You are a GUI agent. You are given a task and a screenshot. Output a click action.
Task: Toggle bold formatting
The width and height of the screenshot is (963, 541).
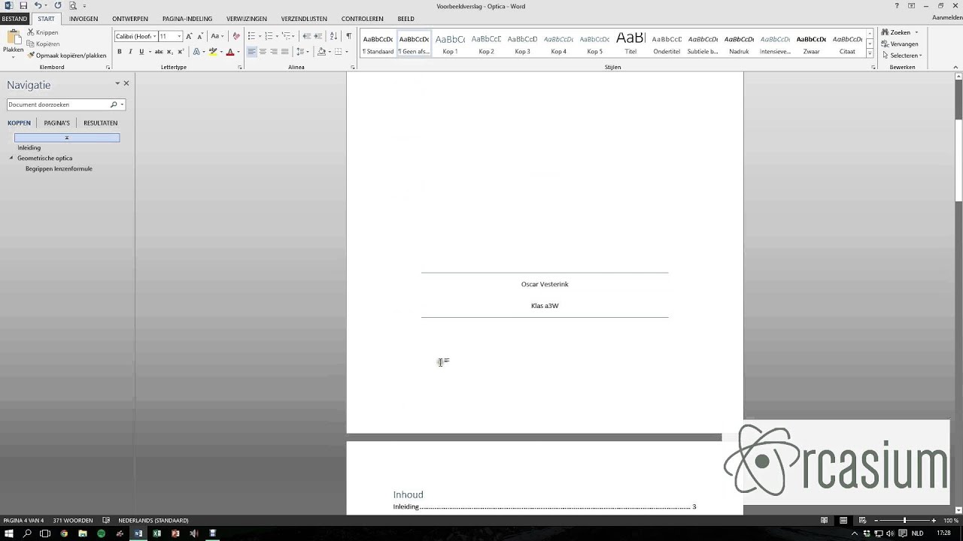pos(119,52)
